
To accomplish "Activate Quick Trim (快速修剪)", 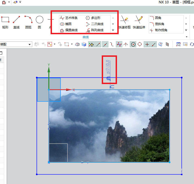I will (x=125, y=22).
